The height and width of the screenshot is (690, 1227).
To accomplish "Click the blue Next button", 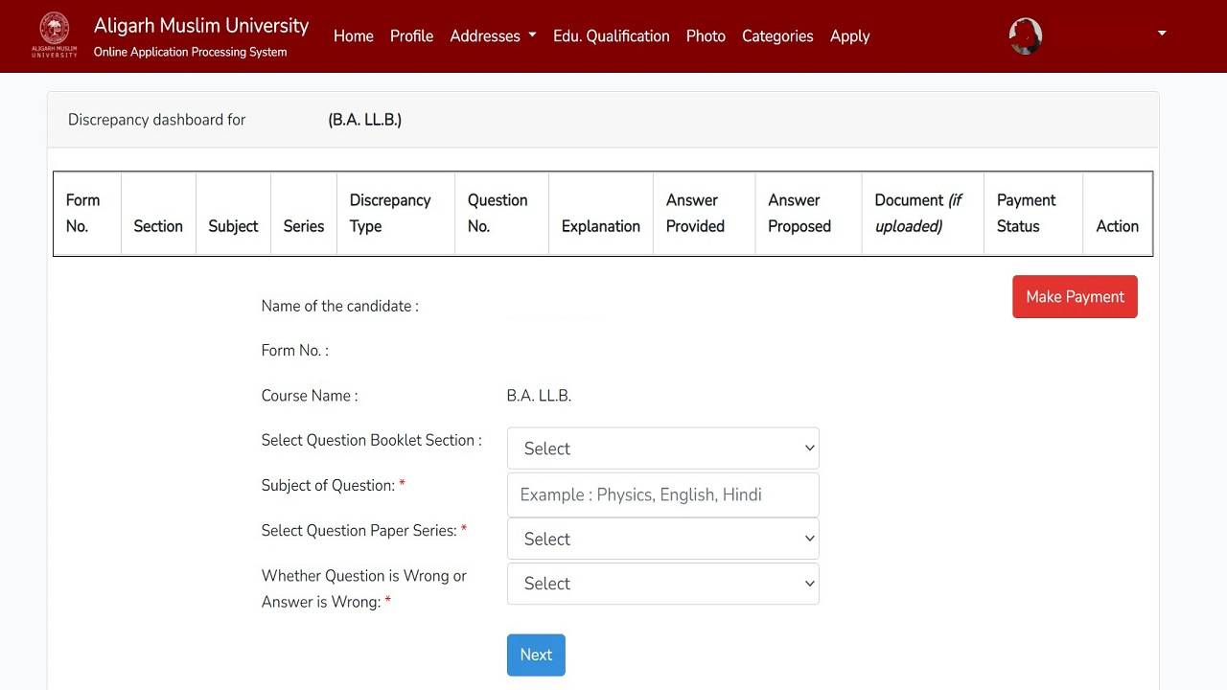I will point(536,655).
